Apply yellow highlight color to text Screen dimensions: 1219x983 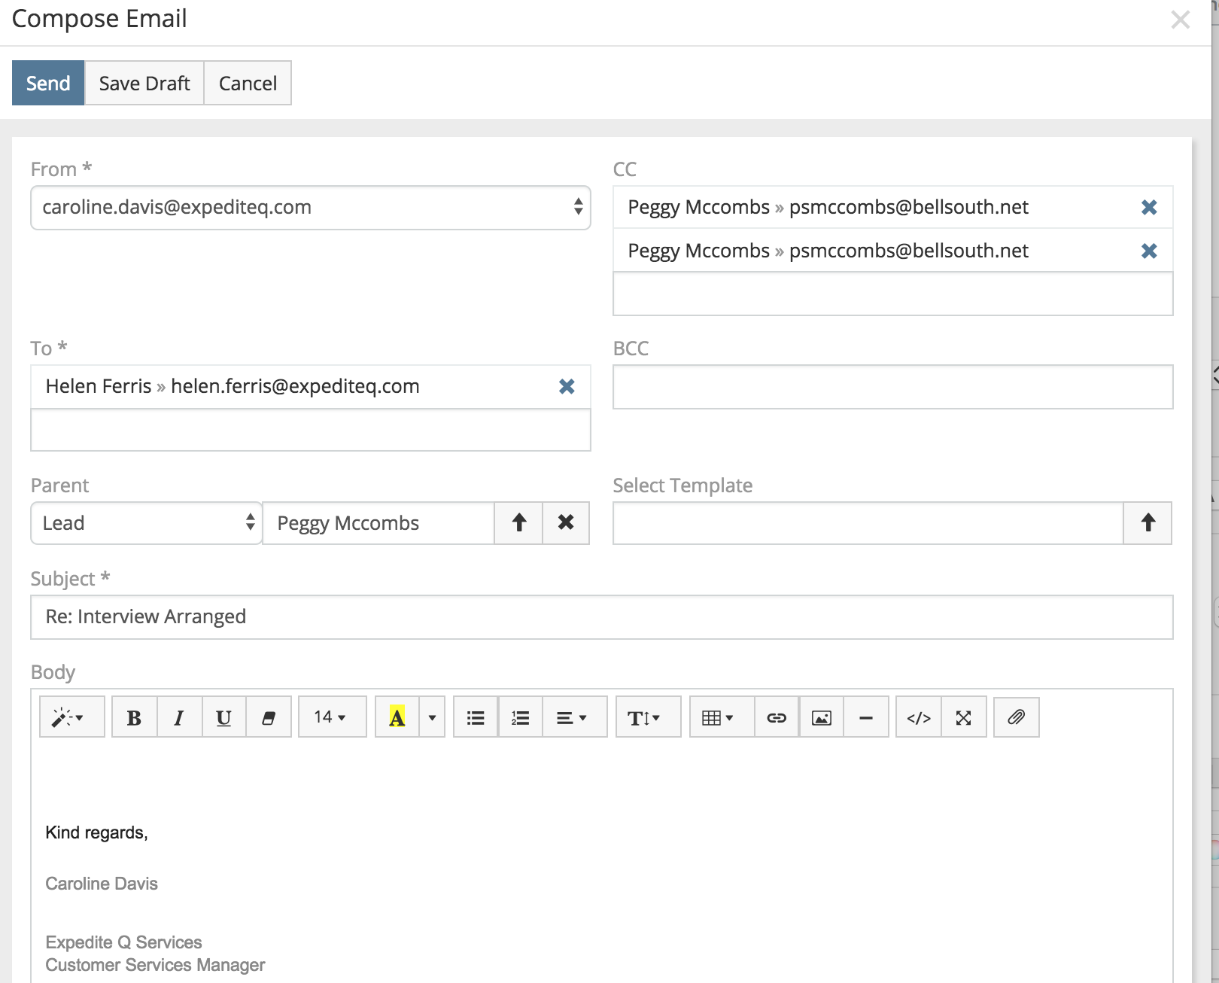click(397, 717)
